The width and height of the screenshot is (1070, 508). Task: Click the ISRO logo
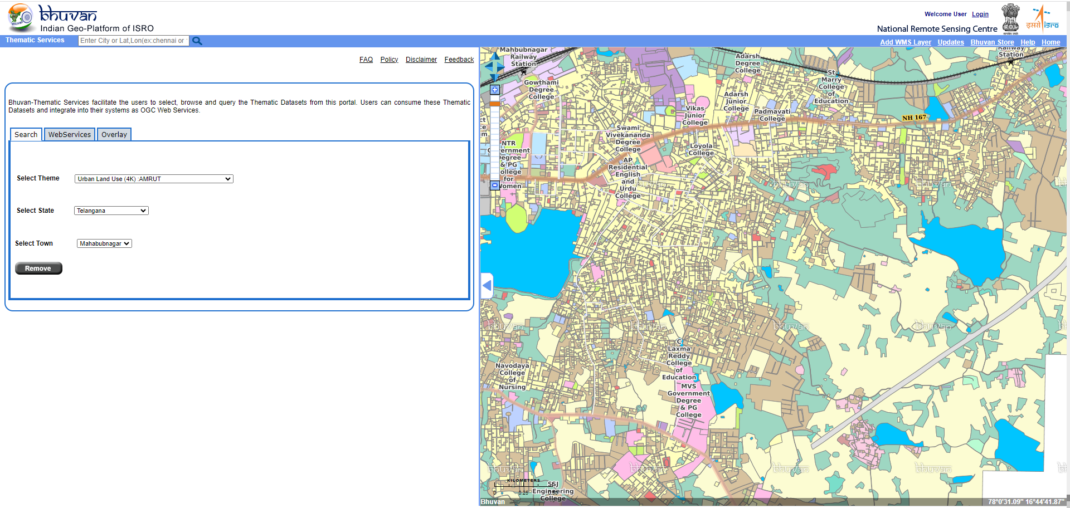point(1043,19)
